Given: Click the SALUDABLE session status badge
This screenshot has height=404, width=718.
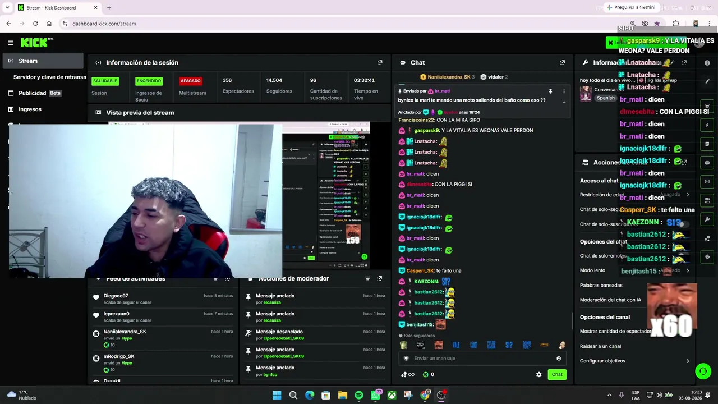Looking at the screenshot, I should pos(105,81).
